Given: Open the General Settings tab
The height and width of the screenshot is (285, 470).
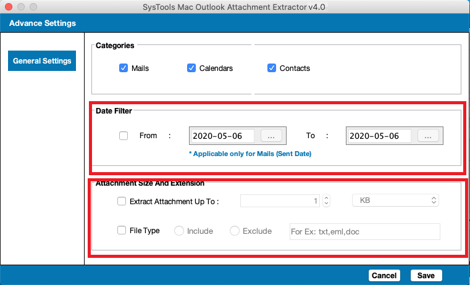Looking at the screenshot, I should click(42, 61).
